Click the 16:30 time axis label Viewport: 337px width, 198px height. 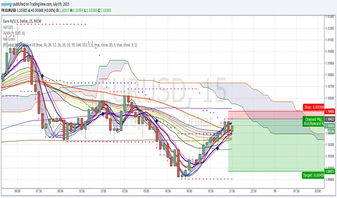point(168,191)
